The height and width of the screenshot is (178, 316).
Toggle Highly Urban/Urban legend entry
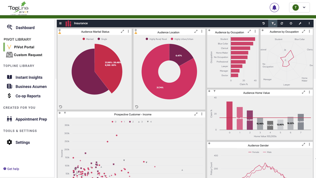pyautogui.click(x=182, y=39)
